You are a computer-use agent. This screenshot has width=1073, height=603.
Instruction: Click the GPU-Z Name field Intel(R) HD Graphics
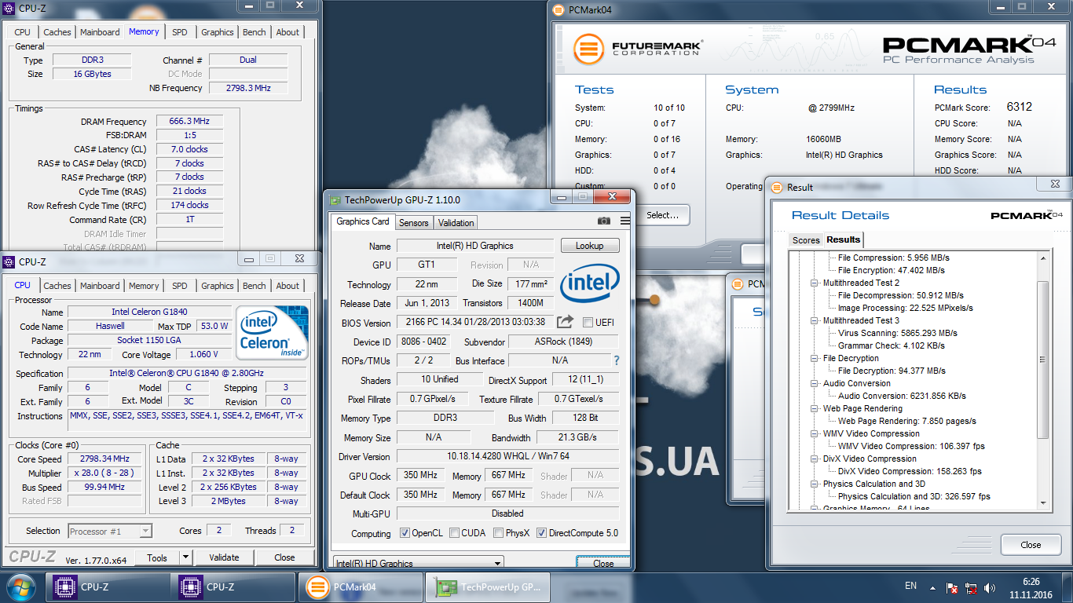coord(475,246)
